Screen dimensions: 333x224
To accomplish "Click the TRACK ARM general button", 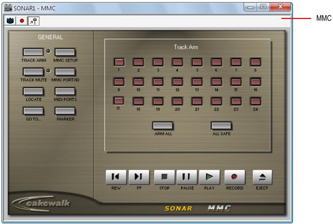I will pos(33,52).
